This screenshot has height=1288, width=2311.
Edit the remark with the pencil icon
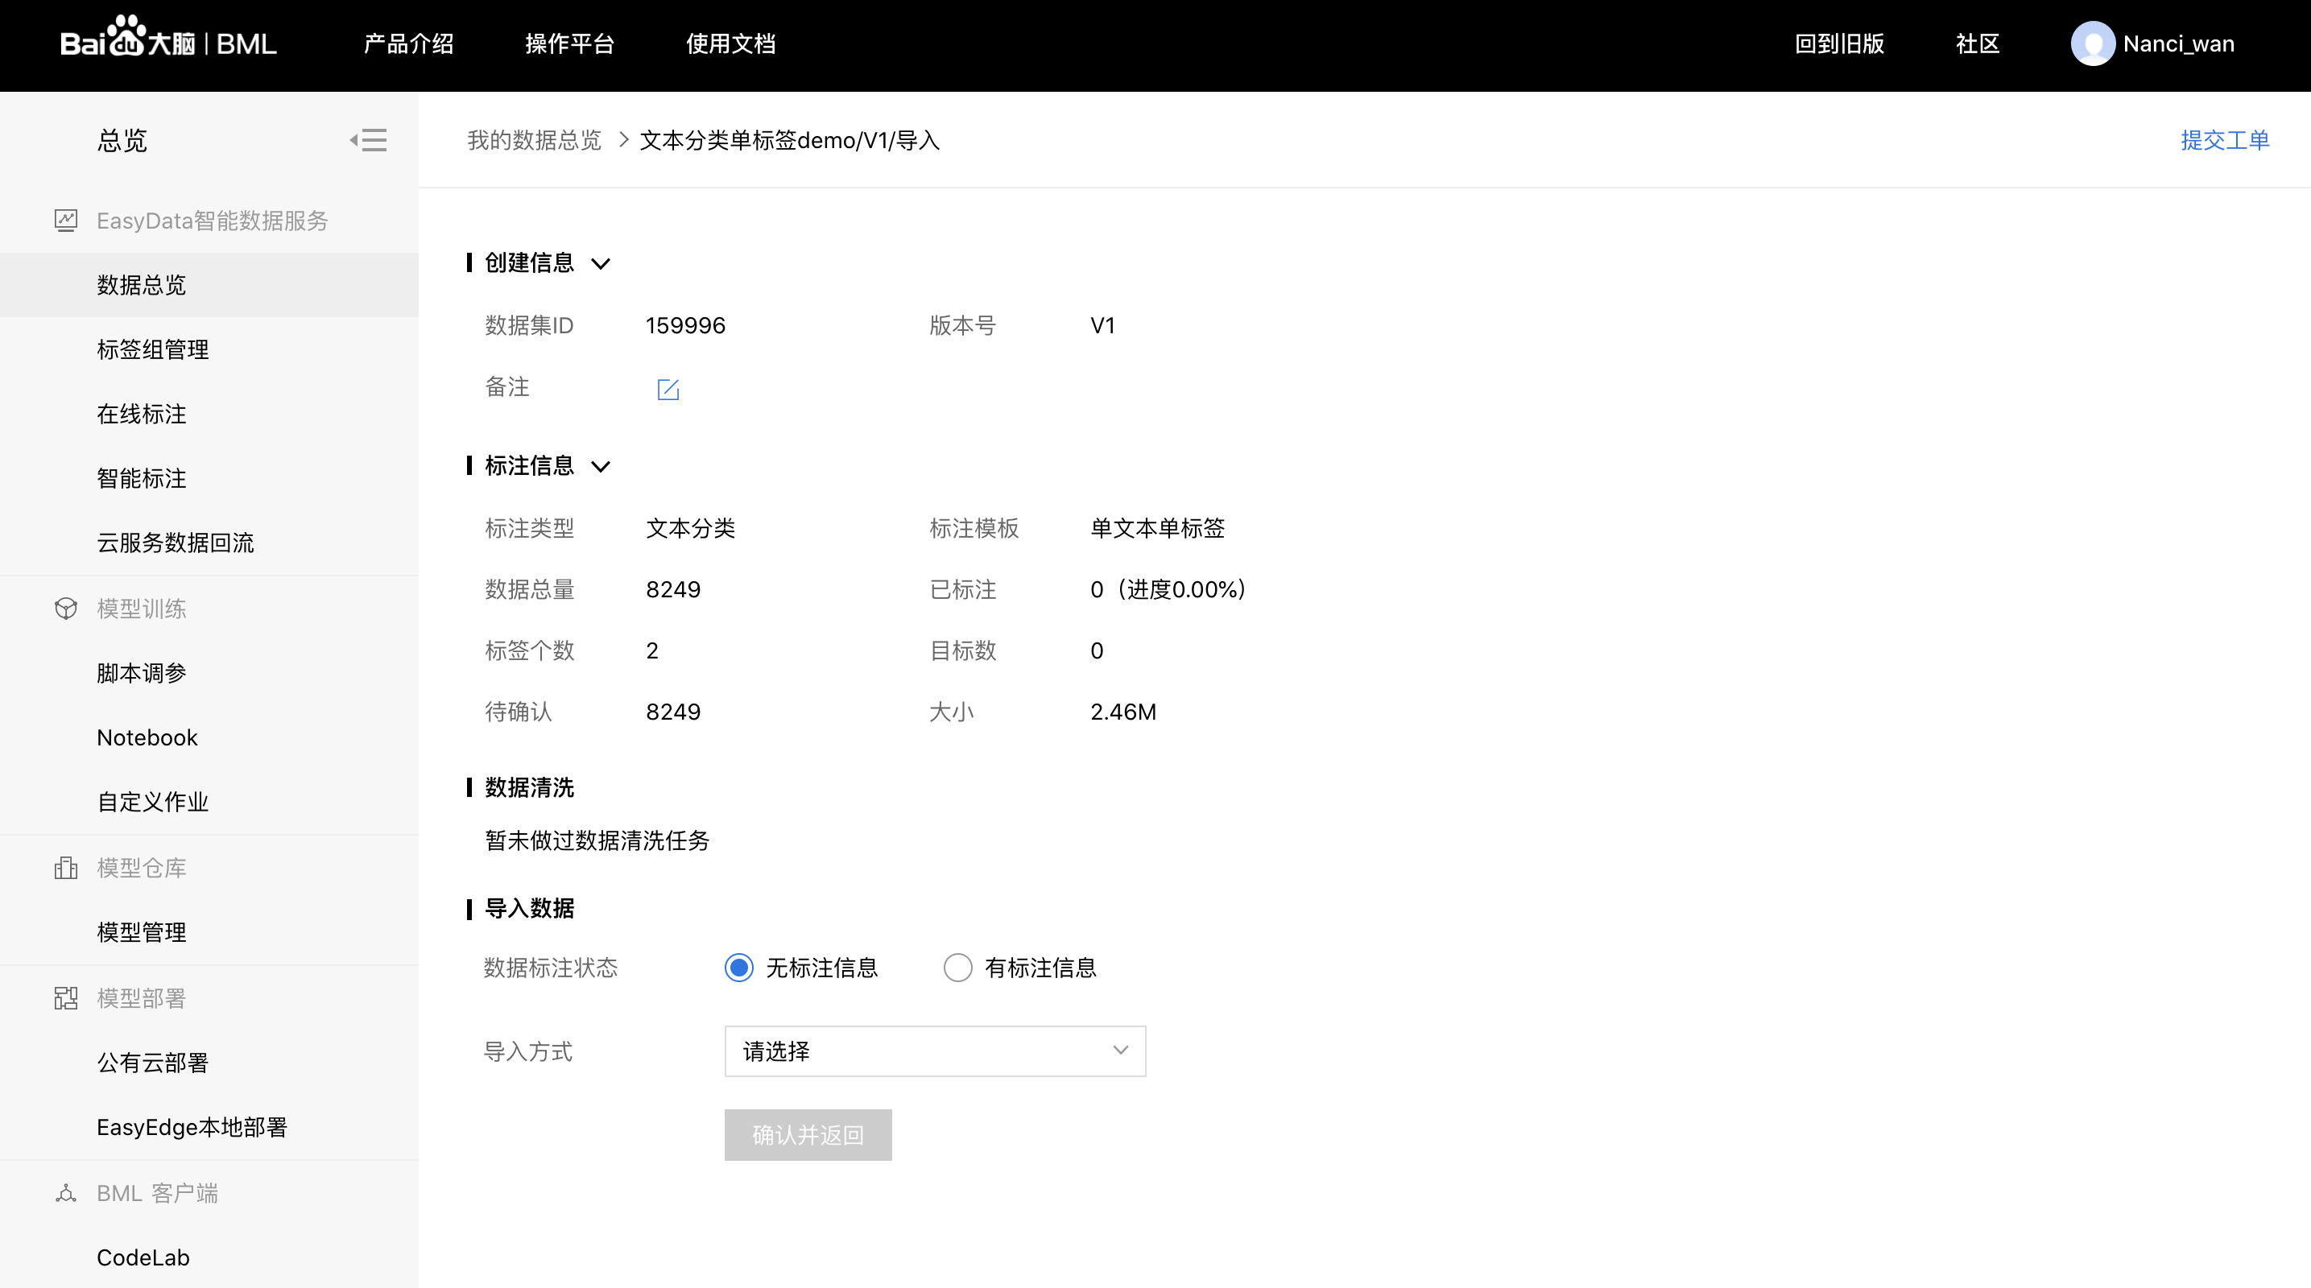668,390
